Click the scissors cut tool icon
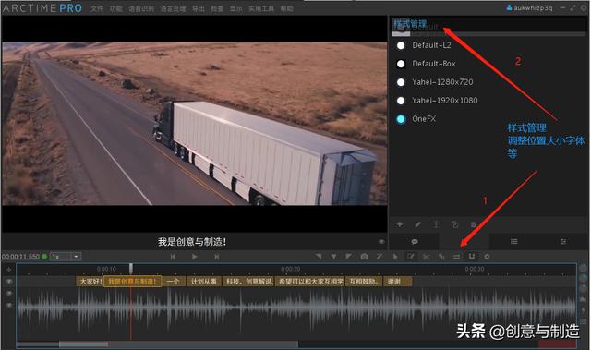The width and height of the screenshot is (591, 350). click(426, 257)
